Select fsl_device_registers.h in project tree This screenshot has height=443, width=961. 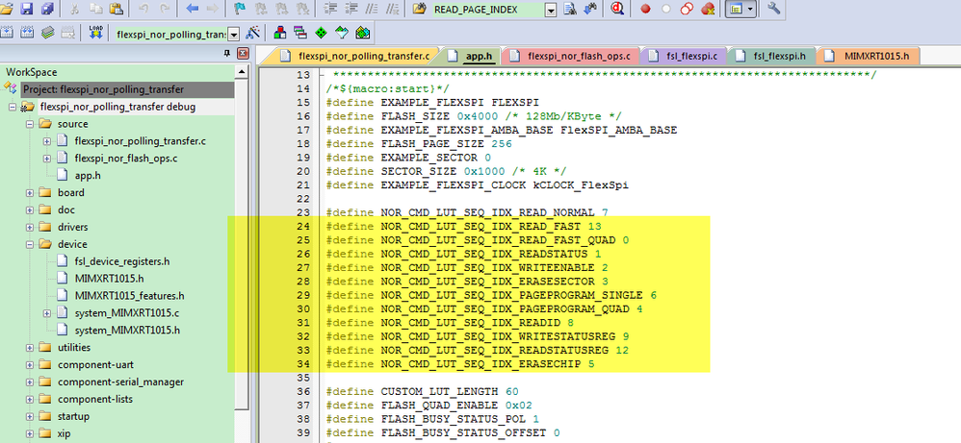point(122,261)
